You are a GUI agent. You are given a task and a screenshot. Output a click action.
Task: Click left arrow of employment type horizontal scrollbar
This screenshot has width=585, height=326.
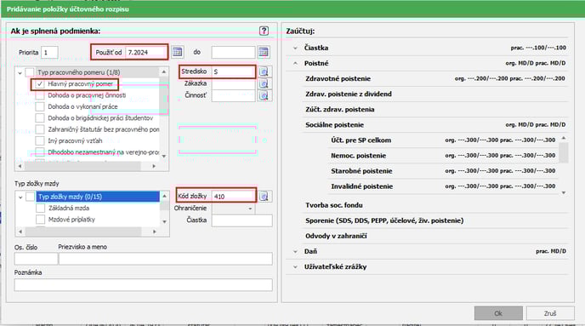20,166
